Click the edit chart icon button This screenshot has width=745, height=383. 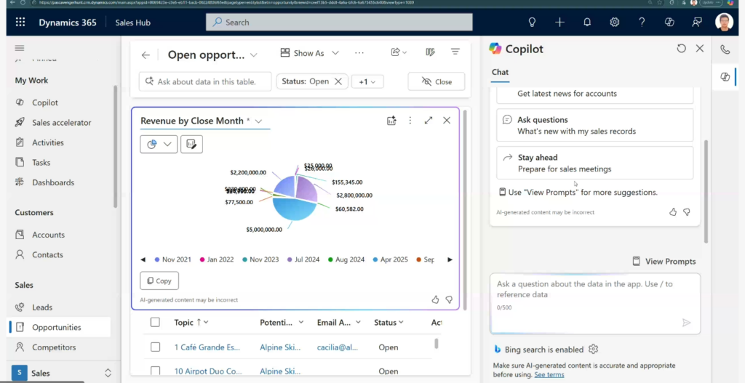tap(191, 145)
